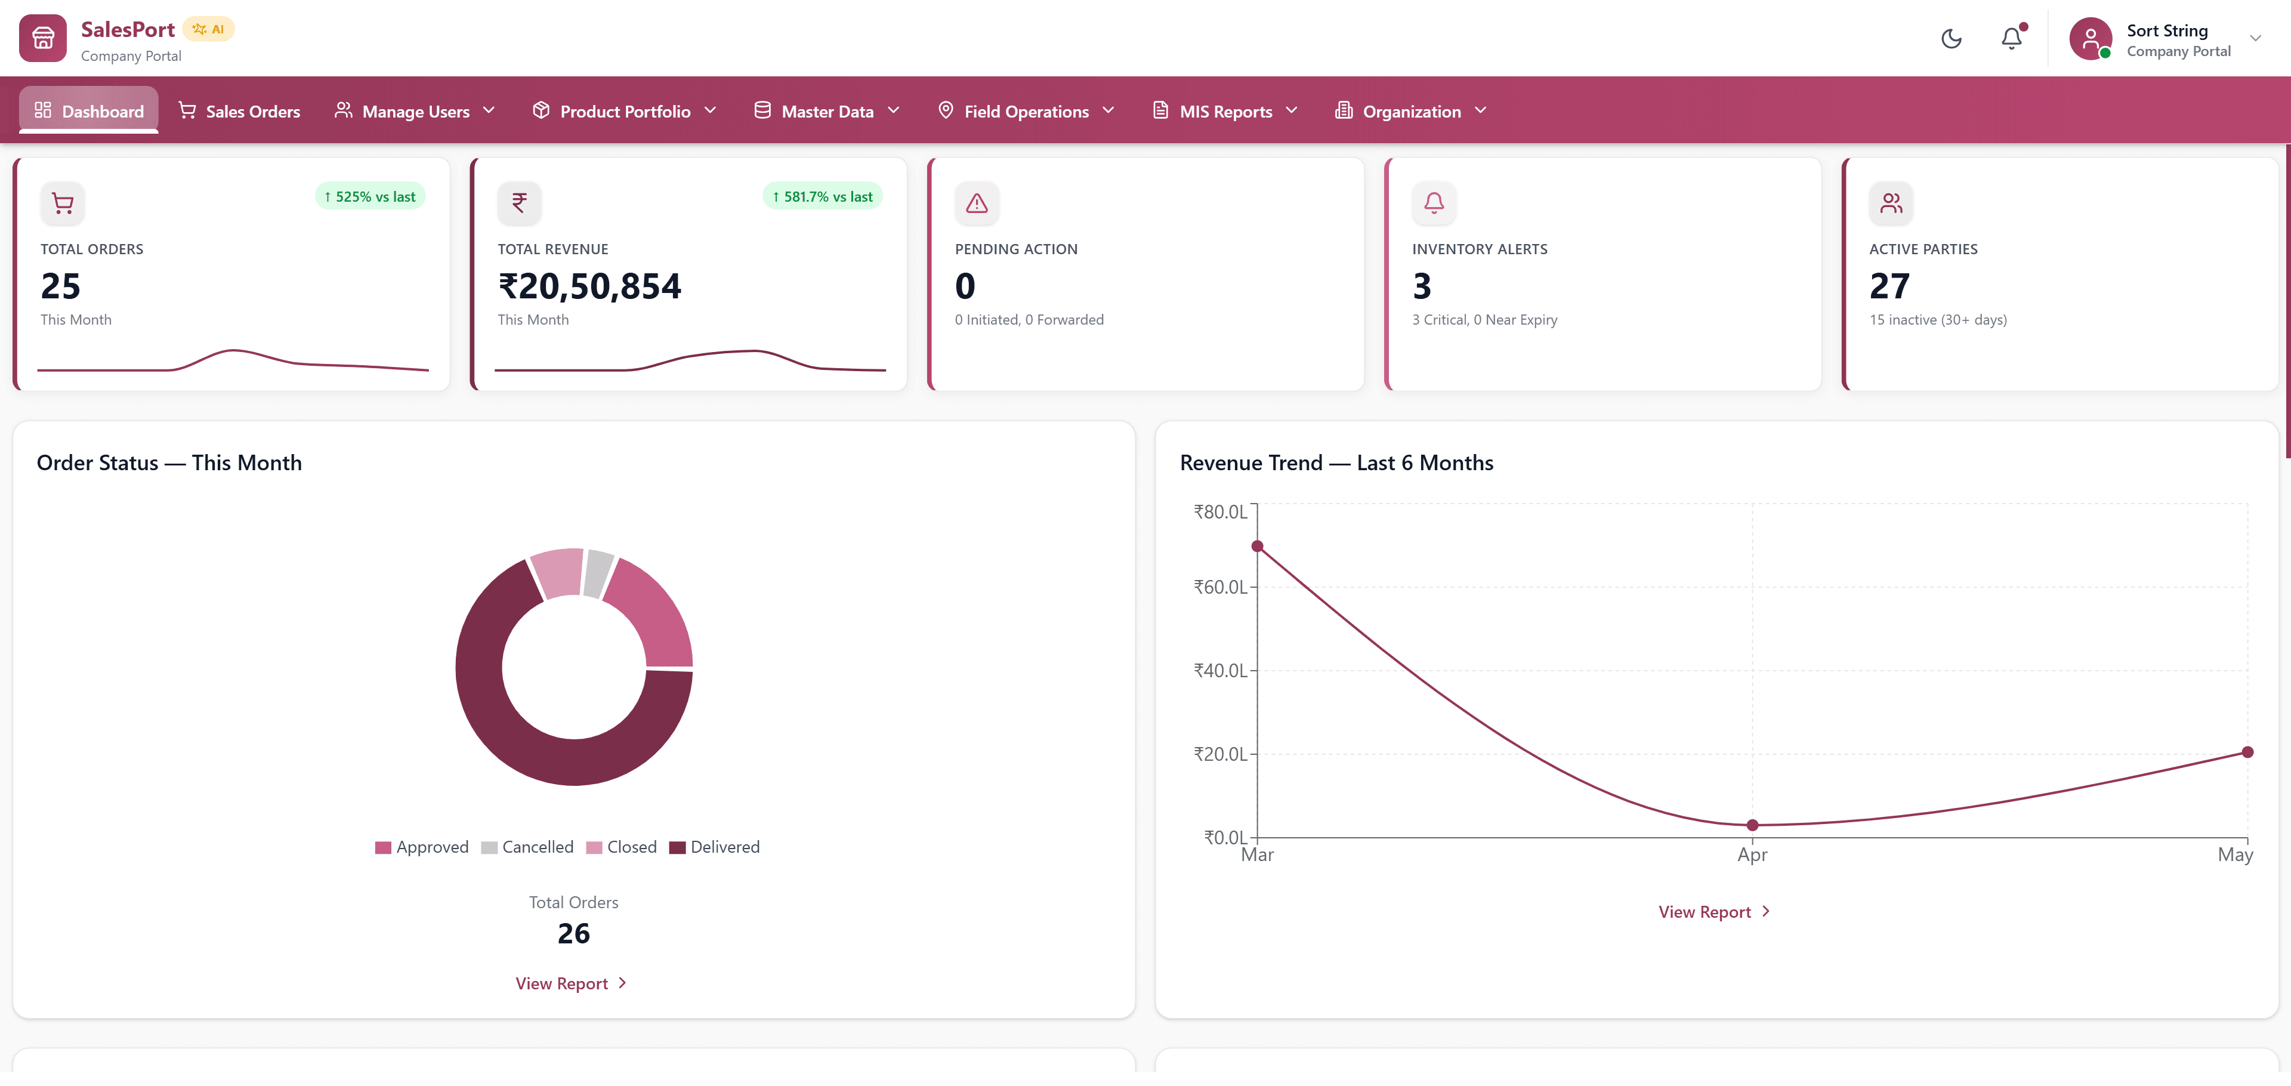Screen dimensions: 2291x1086
Task: Click the Pending Action warning triangle icon
Action: click(x=977, y=203)
